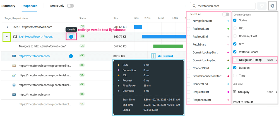
Task: Check the RedirectStart timing option
Action: point(189,29)
